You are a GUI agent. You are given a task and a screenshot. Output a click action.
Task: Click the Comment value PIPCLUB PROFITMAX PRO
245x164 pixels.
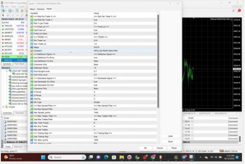106,51
